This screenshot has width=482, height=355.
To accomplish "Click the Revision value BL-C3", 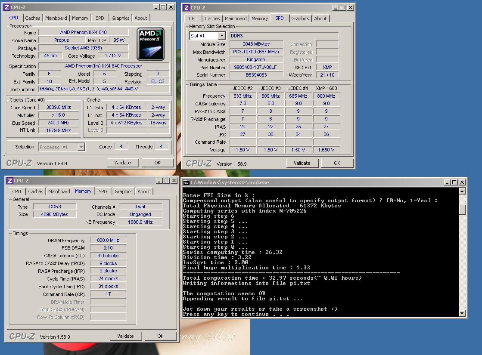I will [x=158, y=81].
